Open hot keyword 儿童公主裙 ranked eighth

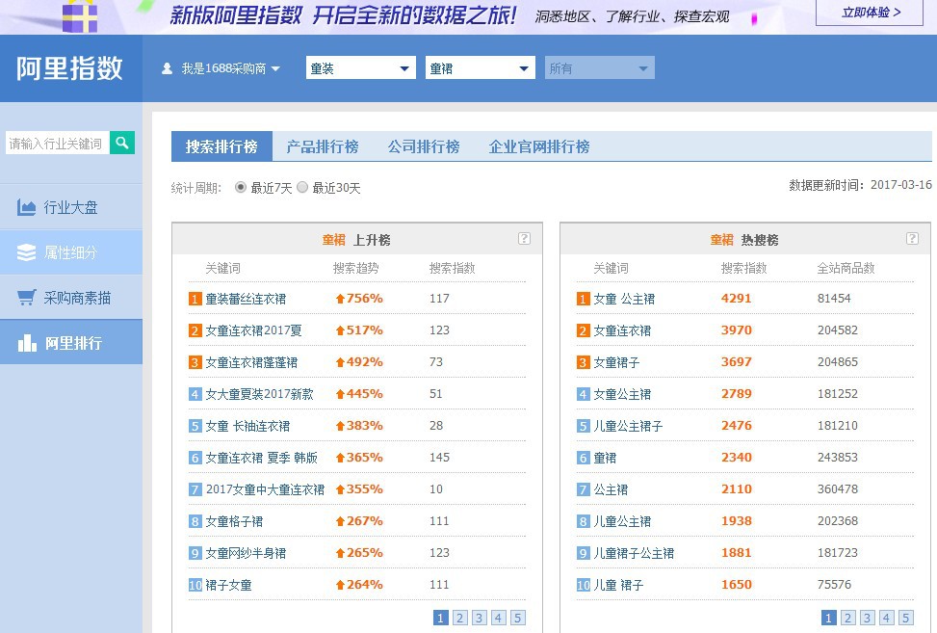[x=622, y=521]
